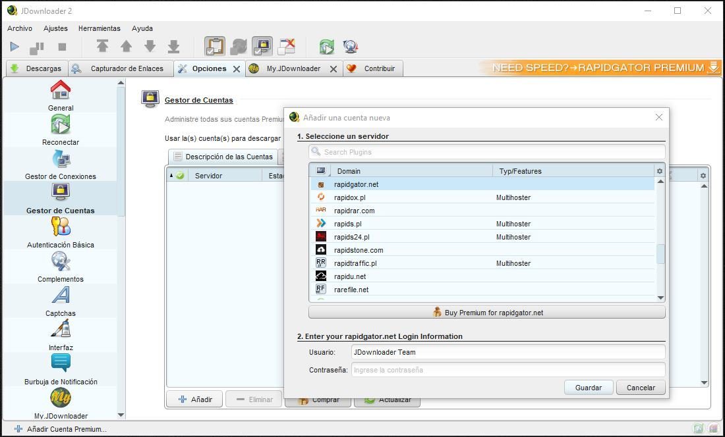
Task: Open Autenticación Básica settings
Action: [x=61, y=232]
